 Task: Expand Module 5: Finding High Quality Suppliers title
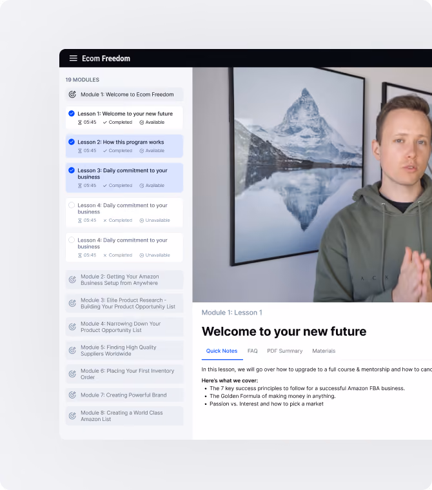tap(119, 350)
